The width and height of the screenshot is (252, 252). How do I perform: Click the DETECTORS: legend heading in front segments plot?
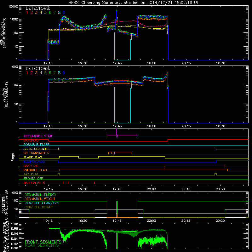pyautogui.click(x=38, y=8)
